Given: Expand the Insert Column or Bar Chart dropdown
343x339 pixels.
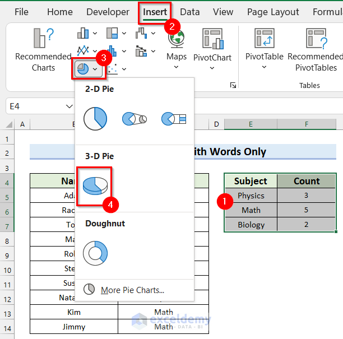Looking at the screenshot, I should click(x=95, y=33).
